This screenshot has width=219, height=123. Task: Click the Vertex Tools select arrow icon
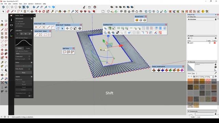62,28
